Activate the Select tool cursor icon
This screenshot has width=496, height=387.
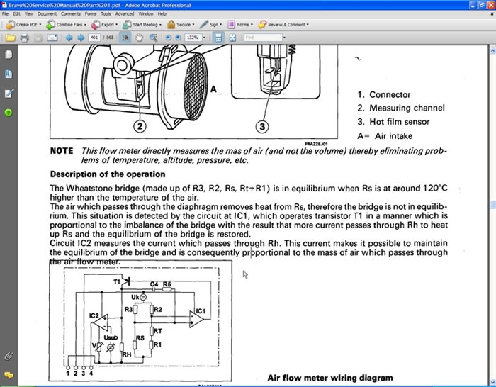(x=126, y=38)
